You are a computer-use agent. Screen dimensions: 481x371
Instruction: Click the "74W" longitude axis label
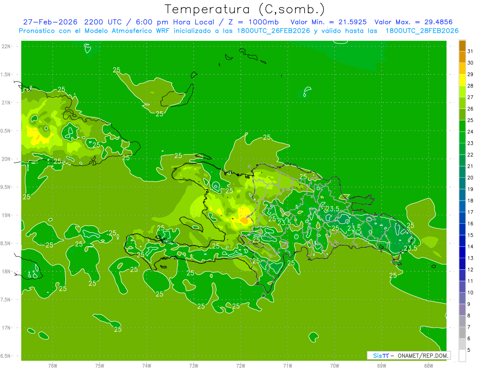(146, 366)
